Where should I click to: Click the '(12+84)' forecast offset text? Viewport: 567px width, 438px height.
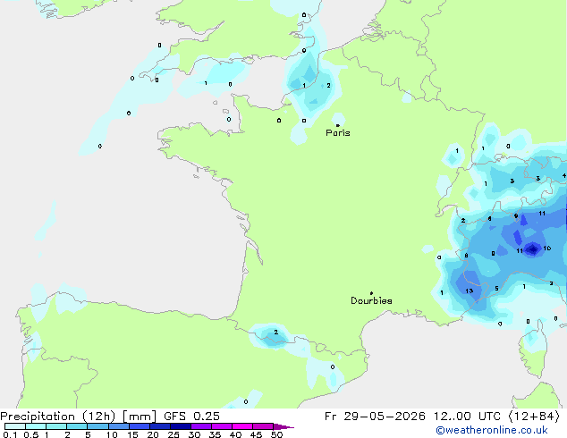[x=533, y=417]
